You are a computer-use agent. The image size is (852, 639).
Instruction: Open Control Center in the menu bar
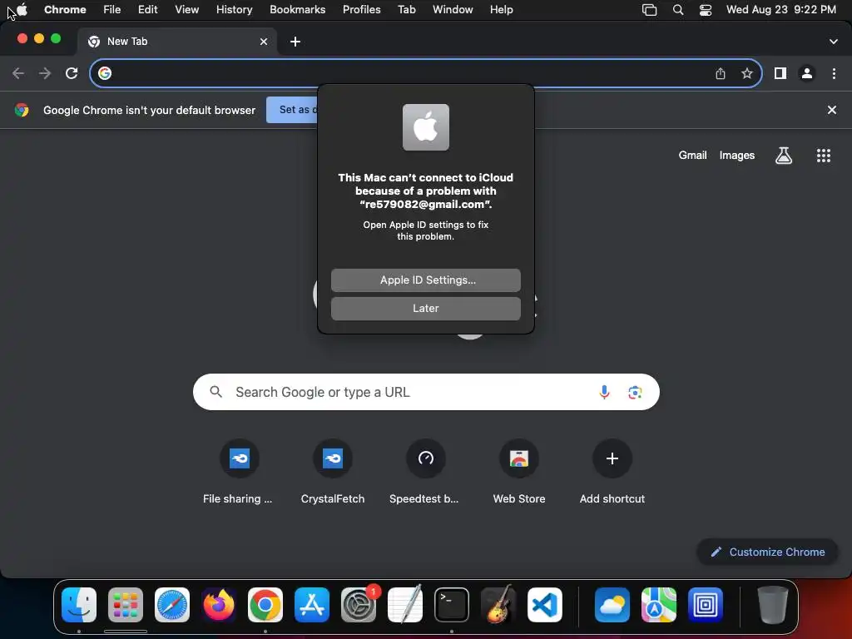tap(706, 10)
